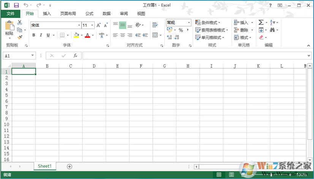Toggle center horizontal alignment
Viewport: 314px width, 179px height.
tap(122, 35)
